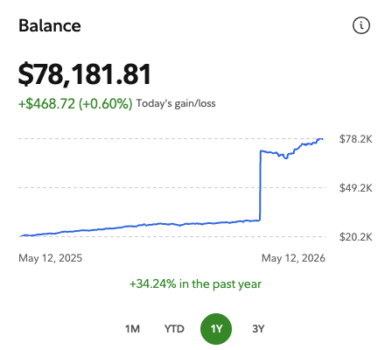Viewport: 385px width, 350px height.
Task: Switch to the YTD range
Action: 174,329
